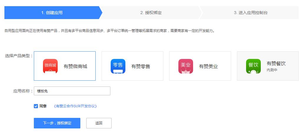Click the pink 美业 app icon
Screen dimensions: 302x134
(186, 66)
